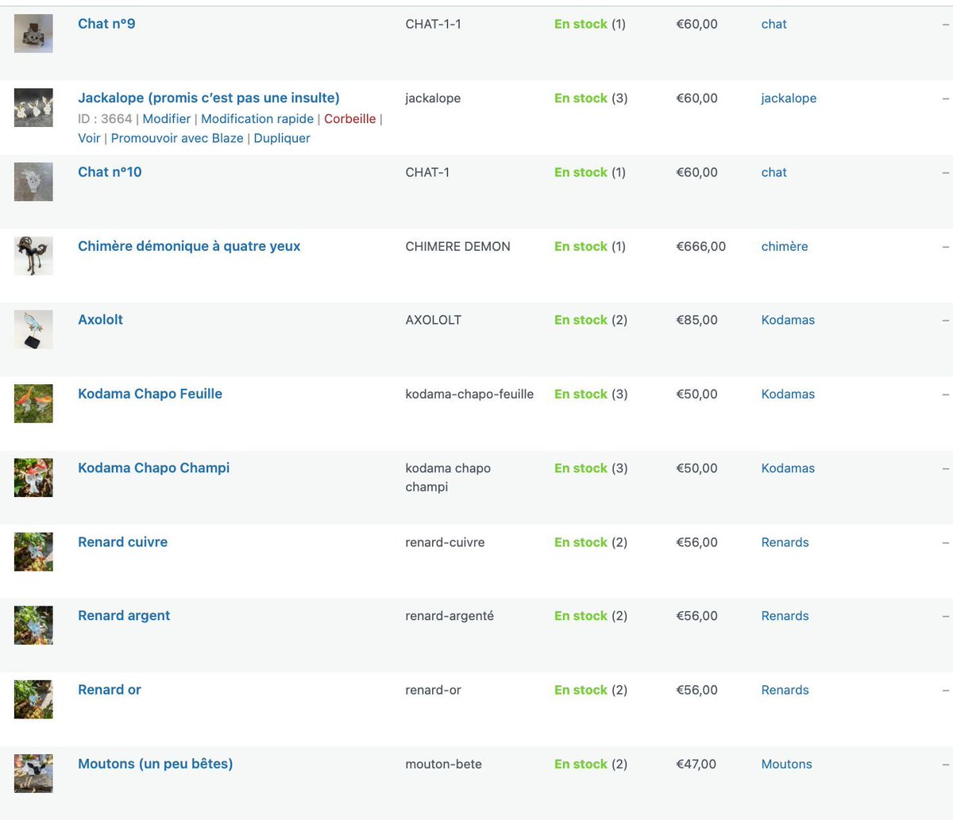This screenshot has width=953, height=820.
Task: Select SKU text kodama-chapo-feuille
Action: (469, 394)
